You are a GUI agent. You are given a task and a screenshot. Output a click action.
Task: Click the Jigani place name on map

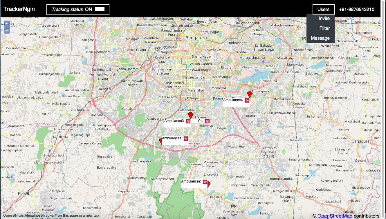pos(235,206)
